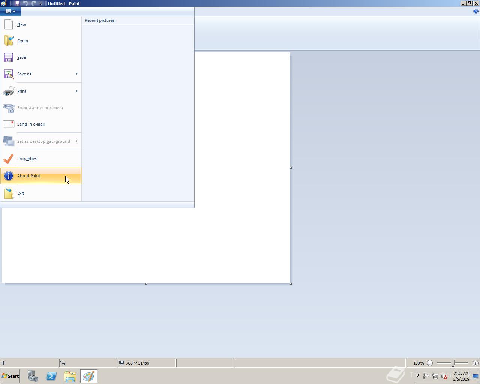Click Redo arrow in title bar

[x=33, y=3]
